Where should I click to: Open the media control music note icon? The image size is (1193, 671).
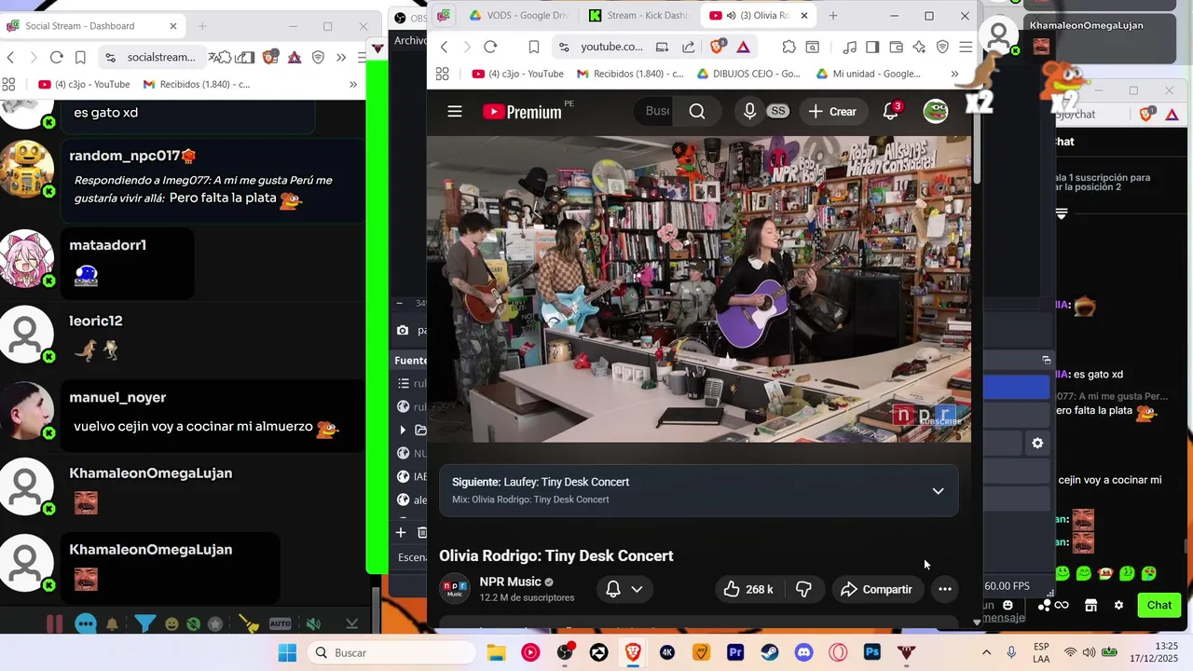click(849, 47)
